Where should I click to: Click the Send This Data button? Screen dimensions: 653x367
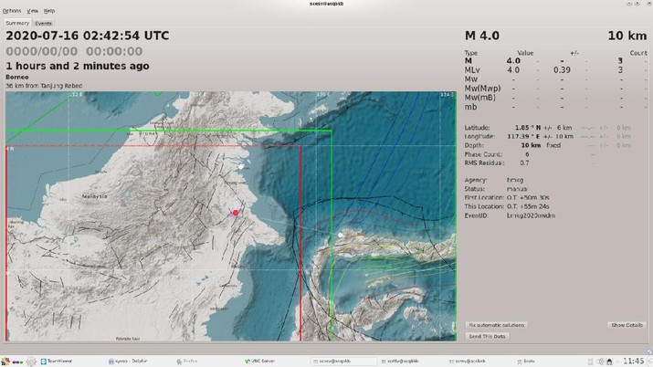pos(488,336)
